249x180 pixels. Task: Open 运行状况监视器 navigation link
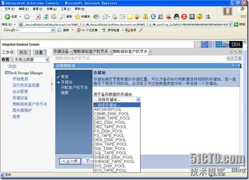coord(26,85)
